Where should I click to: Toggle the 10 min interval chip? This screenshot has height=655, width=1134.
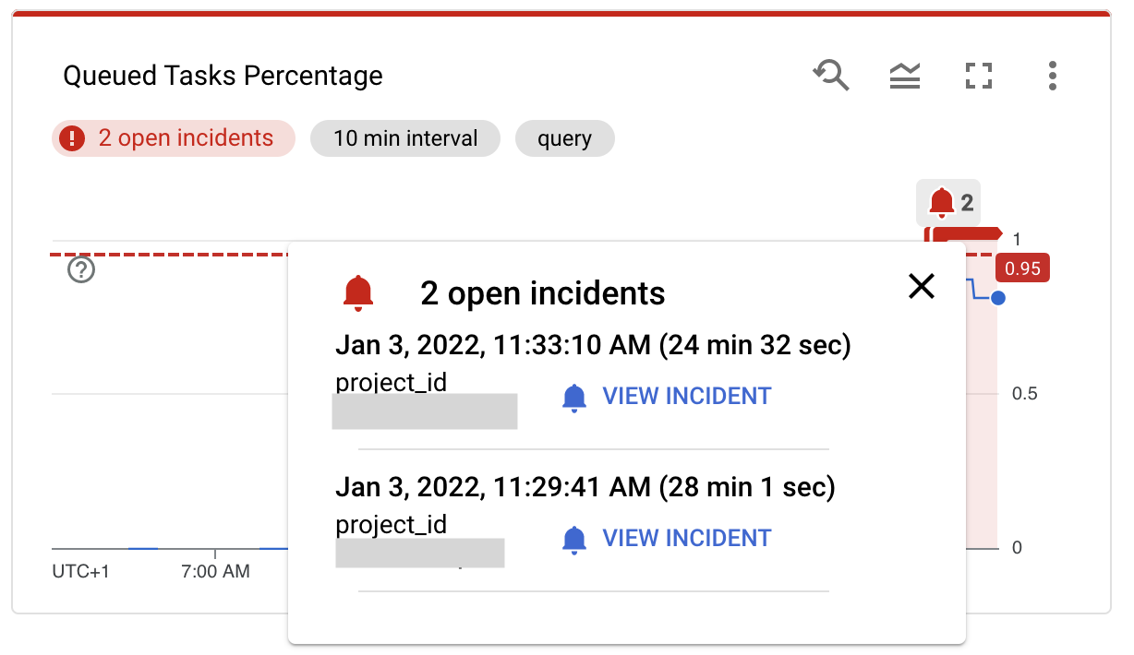point(404,137)
